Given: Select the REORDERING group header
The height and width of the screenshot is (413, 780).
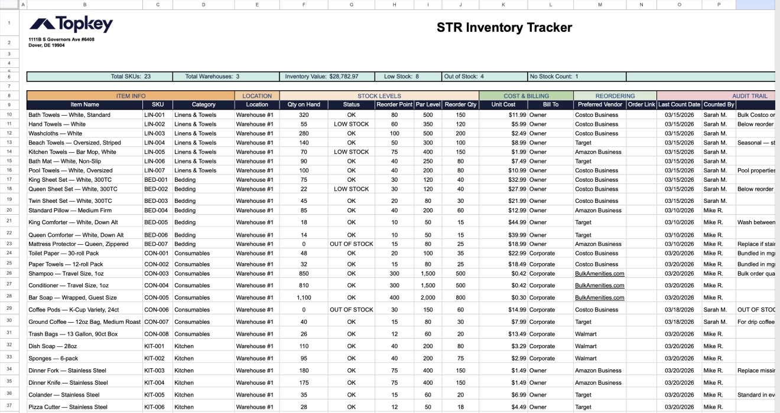Looking at the screenshot, I should [615, 96].
